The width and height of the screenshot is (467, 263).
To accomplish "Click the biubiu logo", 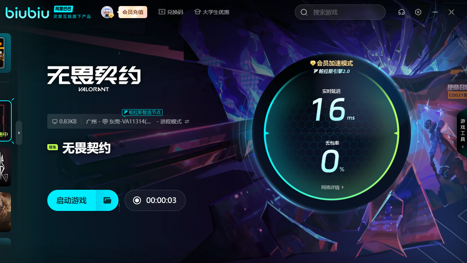I will [x=28, y=12].
